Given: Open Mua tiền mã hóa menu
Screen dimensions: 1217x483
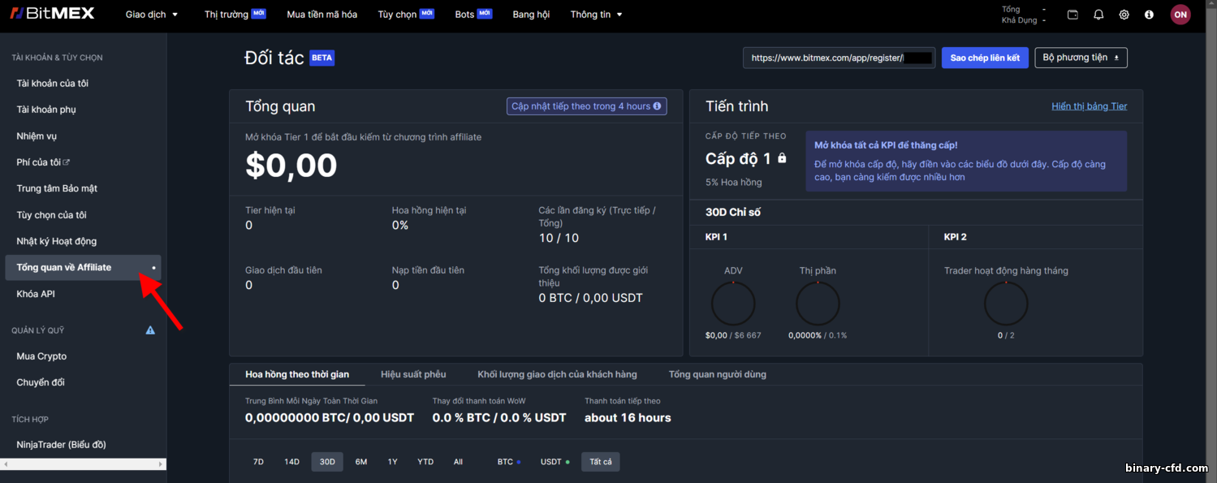Looking at the screenshot, I should 322,15.
